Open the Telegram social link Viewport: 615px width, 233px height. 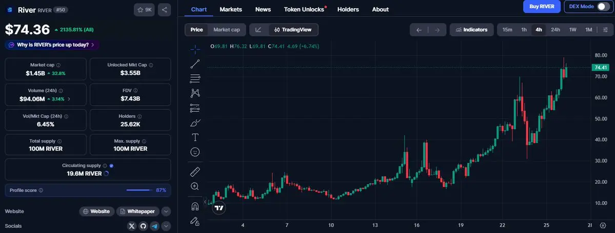point(154,226)
